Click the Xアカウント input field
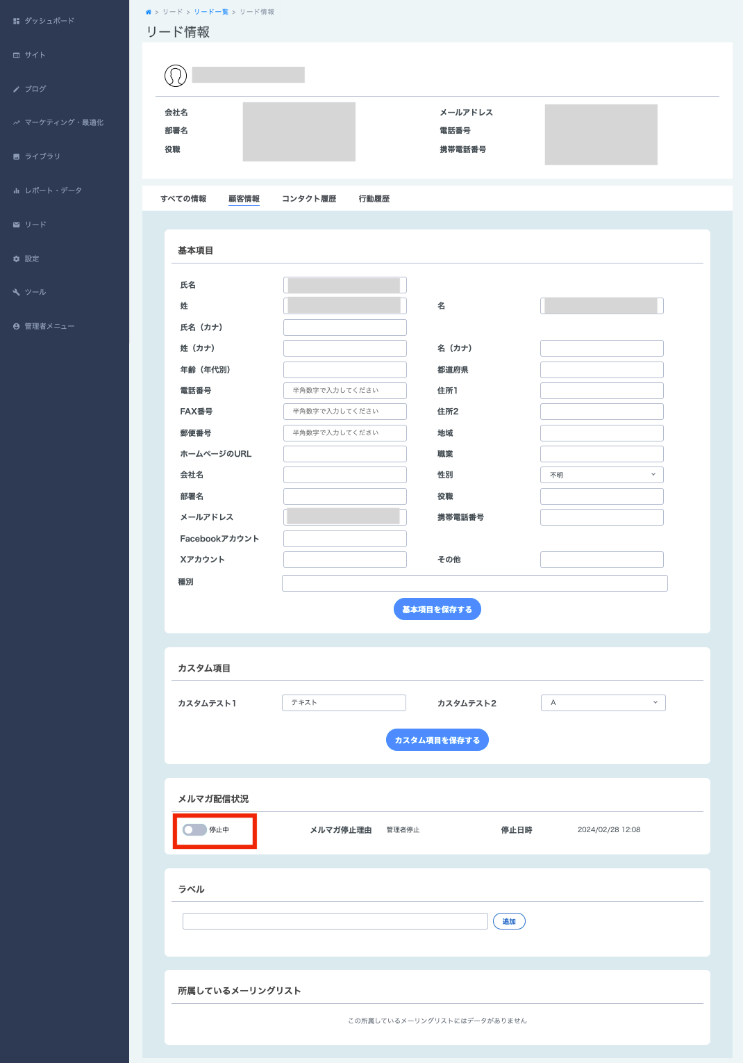743x1063 pixels. [x=345, y=560]
